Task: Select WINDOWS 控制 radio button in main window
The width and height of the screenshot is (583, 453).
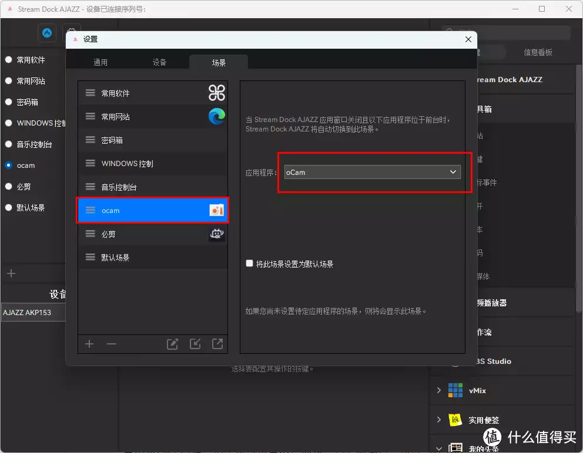Action: click(x=9, y=123)
